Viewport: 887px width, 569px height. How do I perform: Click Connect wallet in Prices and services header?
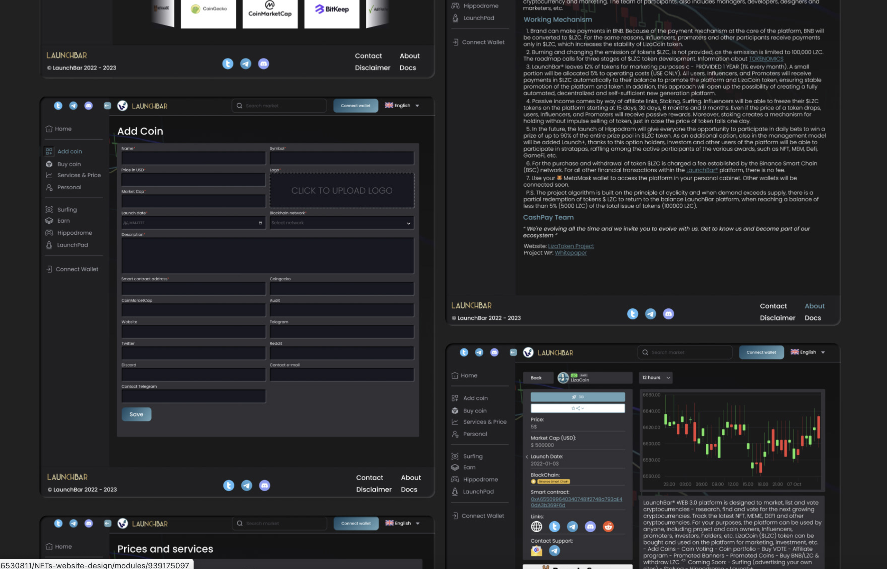pyautogui.click(x=356, y=524)
